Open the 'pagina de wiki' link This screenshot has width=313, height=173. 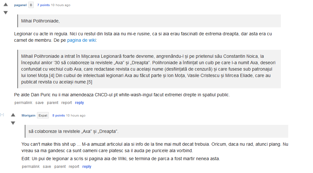[x=81, y=40]
